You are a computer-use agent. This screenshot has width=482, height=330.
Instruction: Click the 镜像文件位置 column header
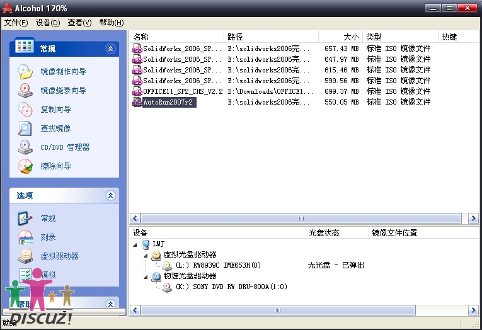423,233
